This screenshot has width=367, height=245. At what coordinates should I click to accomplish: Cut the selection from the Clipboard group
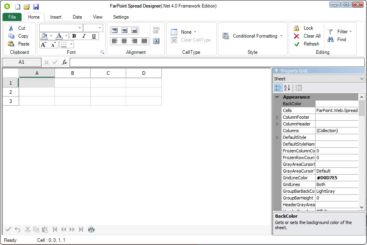click(17, 28)
